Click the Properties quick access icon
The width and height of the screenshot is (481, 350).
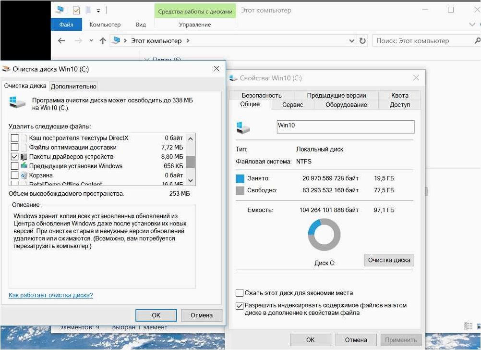pyautogui.click(x=76, y=11)
